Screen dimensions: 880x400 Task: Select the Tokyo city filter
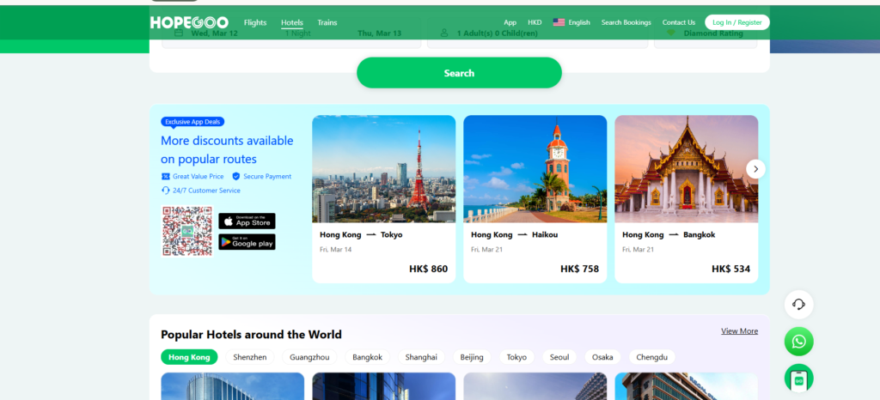point(516,357)
